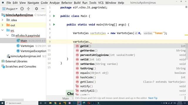
Task: Open the VCS menu
Action: click(101, 3)
